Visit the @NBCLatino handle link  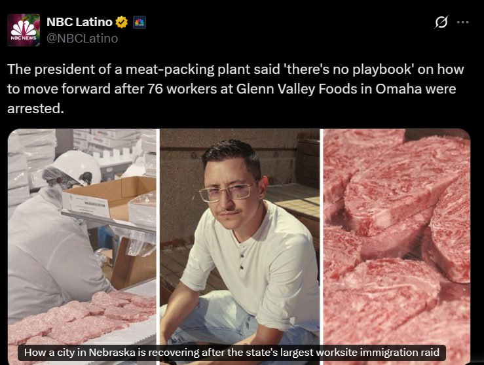click(82, 38)
